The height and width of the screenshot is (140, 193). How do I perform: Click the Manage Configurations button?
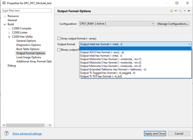173,23
